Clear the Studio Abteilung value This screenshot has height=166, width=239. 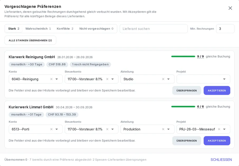163,79
